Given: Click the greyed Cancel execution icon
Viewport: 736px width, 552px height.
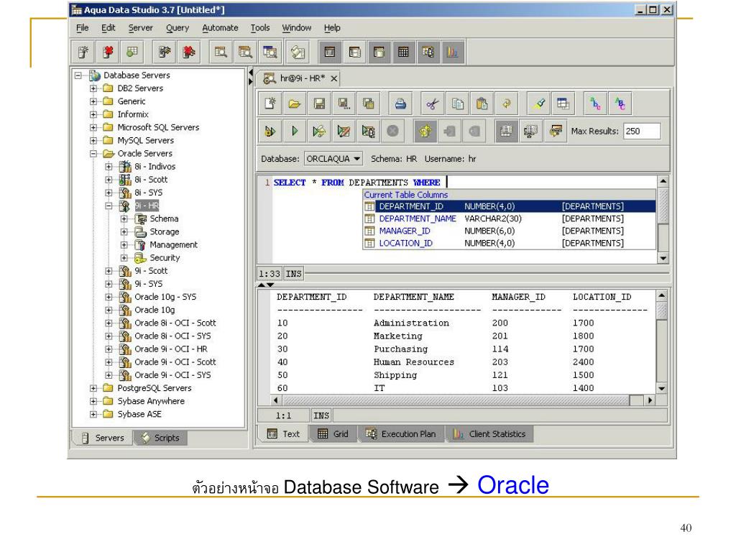Looking at the screenshot, I should [x=393, y=131].
